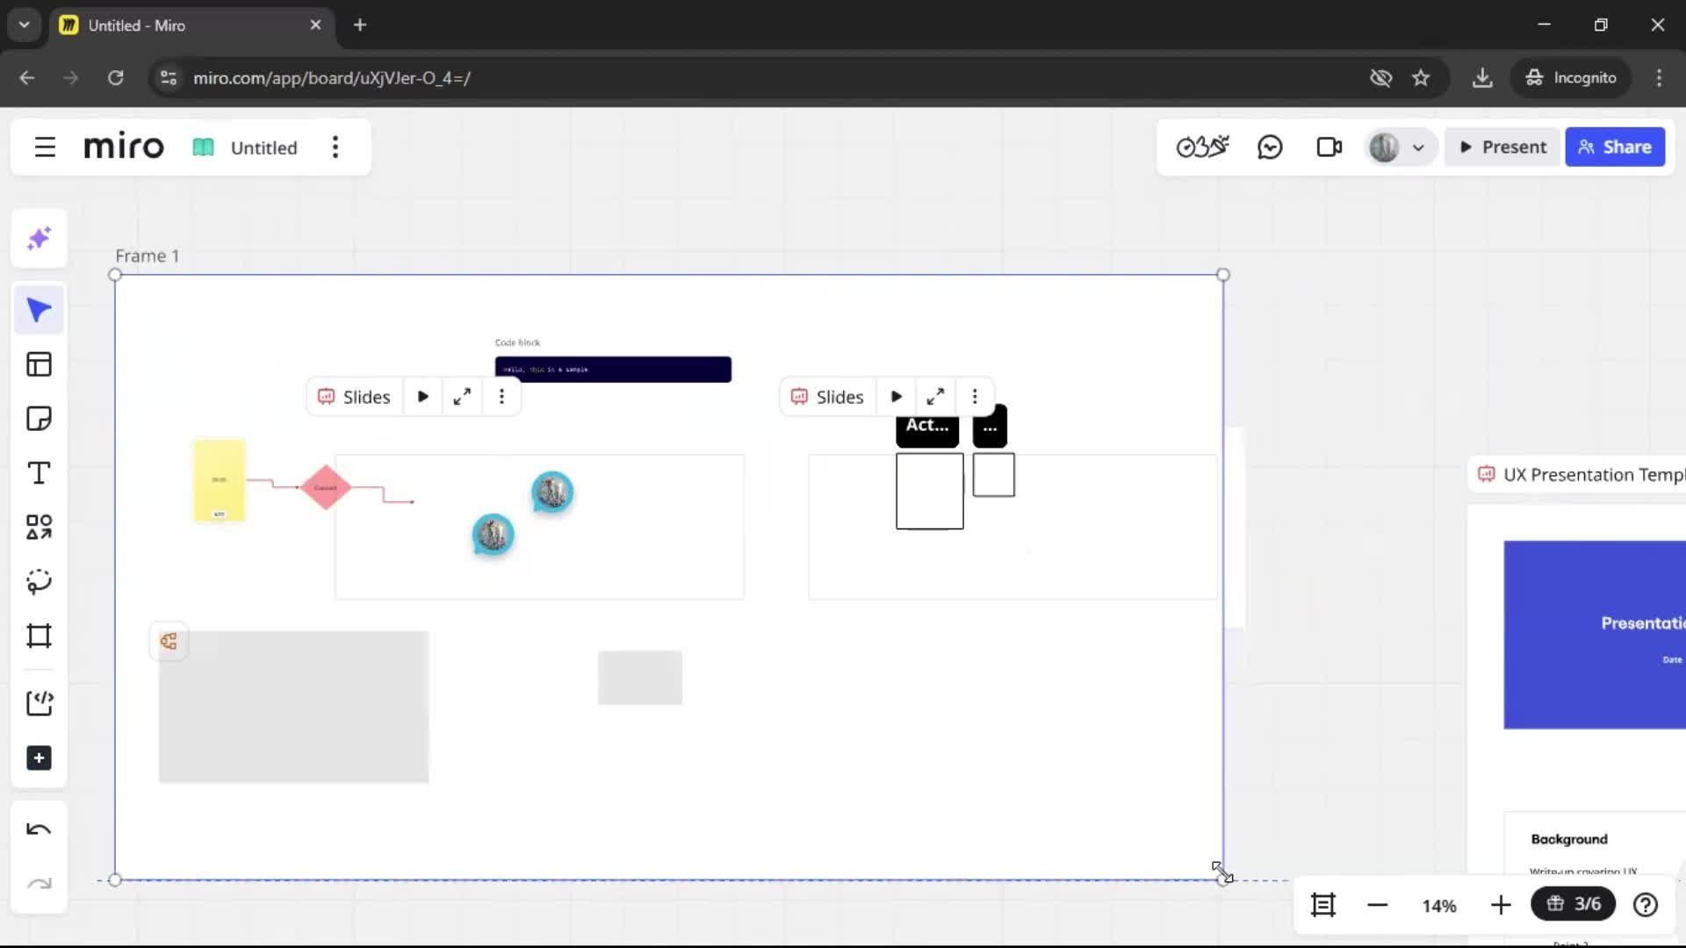This screenshot has height=948, width=1686.
Task: Click the black Act... tag
Action: click(927, 429)
